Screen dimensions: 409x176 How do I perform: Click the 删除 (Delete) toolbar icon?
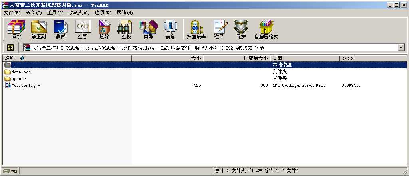[104, 29]
